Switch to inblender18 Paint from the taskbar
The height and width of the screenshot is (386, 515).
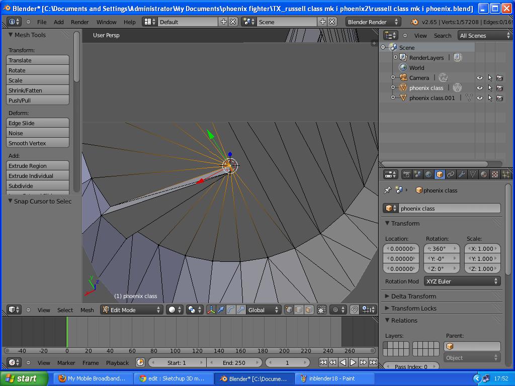click(x=329, y=378)
